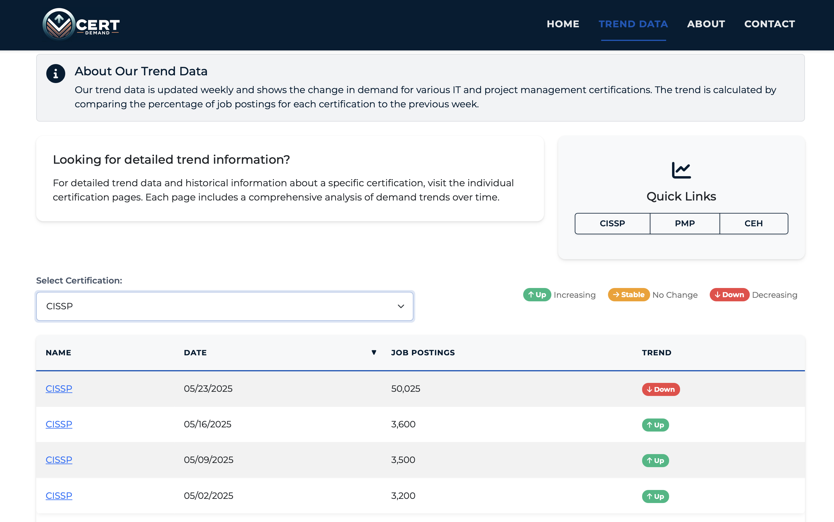Click the green Up legend badge
834x522 pixels.
tap(537, 295)
